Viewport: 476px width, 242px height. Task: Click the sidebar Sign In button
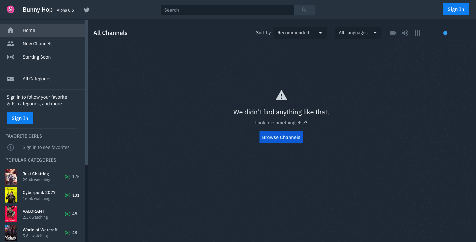click(x=20, y=118)
